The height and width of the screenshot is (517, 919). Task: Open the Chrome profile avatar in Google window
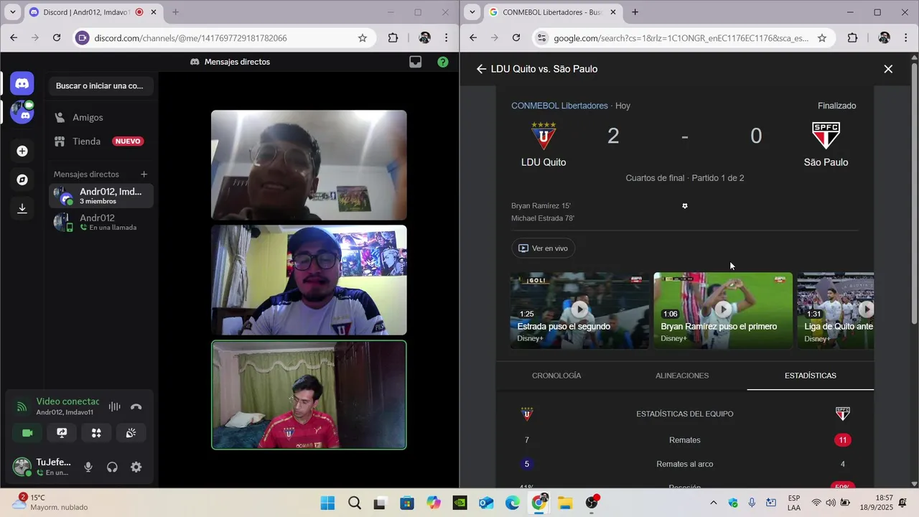[x=884, y=38]
